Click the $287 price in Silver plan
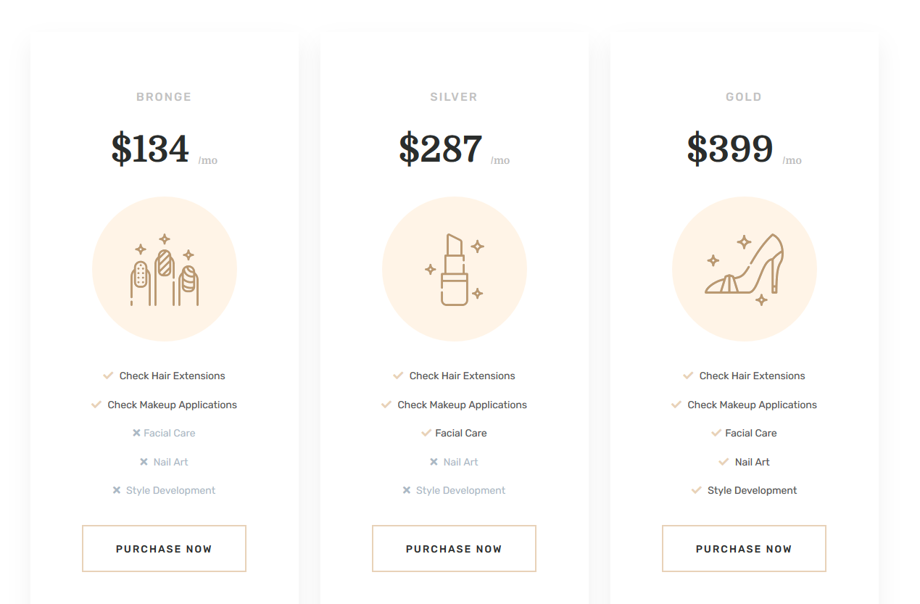 click(x=441, y=149)
